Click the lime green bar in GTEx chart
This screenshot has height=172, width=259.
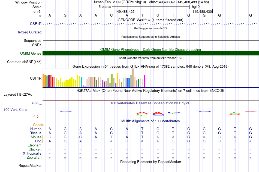click(x=112, y=80)
